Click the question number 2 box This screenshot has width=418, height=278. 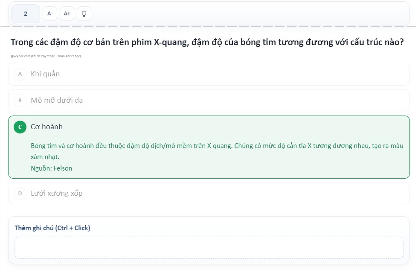pyautogui.click(x=26, y=14)
